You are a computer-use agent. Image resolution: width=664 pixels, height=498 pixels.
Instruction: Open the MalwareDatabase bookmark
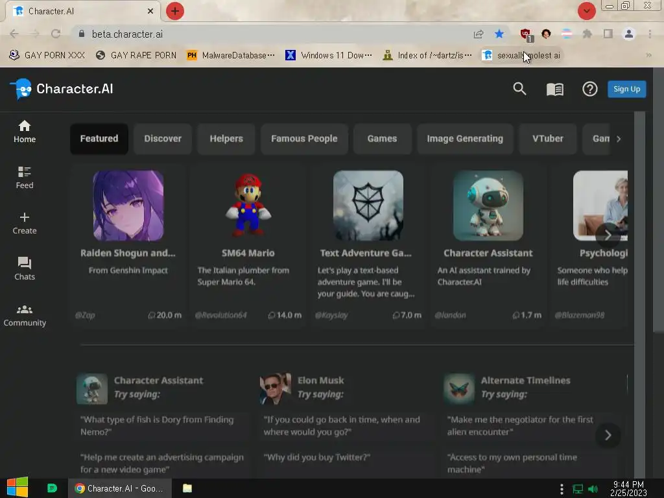(x=231, y=55)
